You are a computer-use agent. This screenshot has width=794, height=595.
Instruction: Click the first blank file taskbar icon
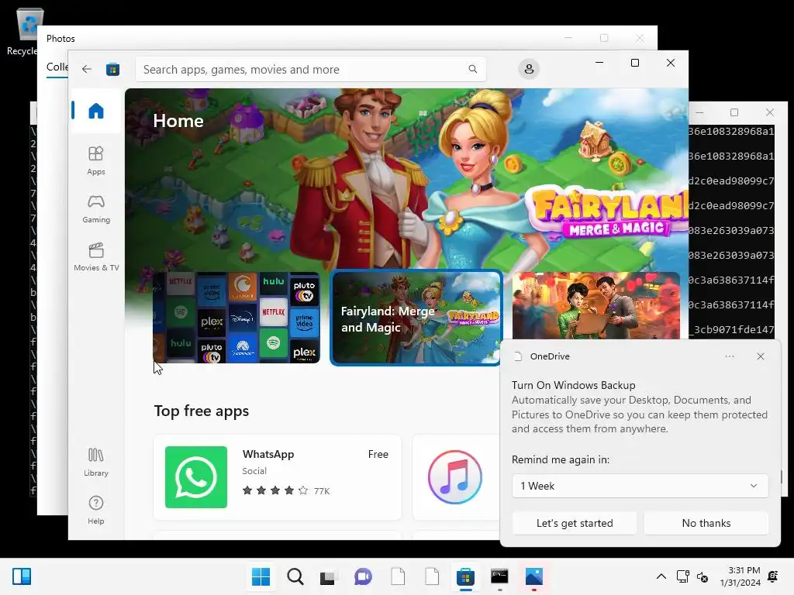398,576
